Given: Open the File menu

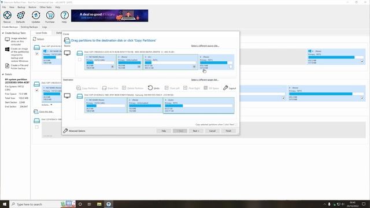Looking at the screenshot, I should point(4,7).
